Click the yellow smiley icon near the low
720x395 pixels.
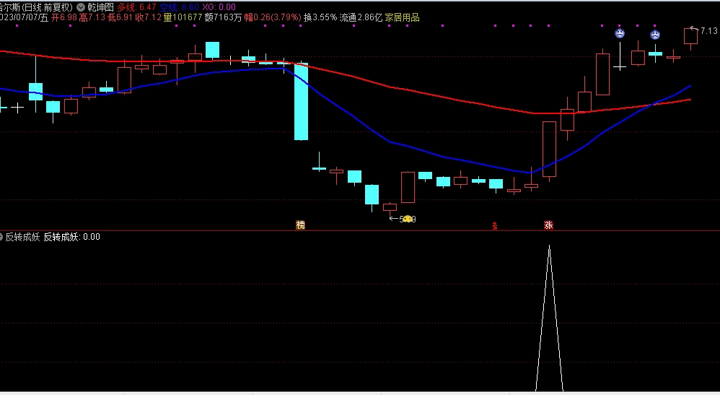tap(408, 220)
